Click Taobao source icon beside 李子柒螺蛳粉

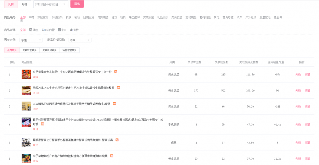tap(112, 156)
